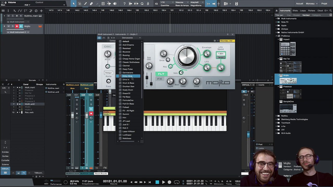The width and height of the screenshot is (333, 187).
Task: Return to zero in transport
Action: tap(150, 182)
